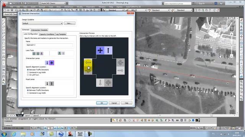Click the south leg down-arrow lane in preview
Viewport: 245px width, 137px height.
[100, 83]
